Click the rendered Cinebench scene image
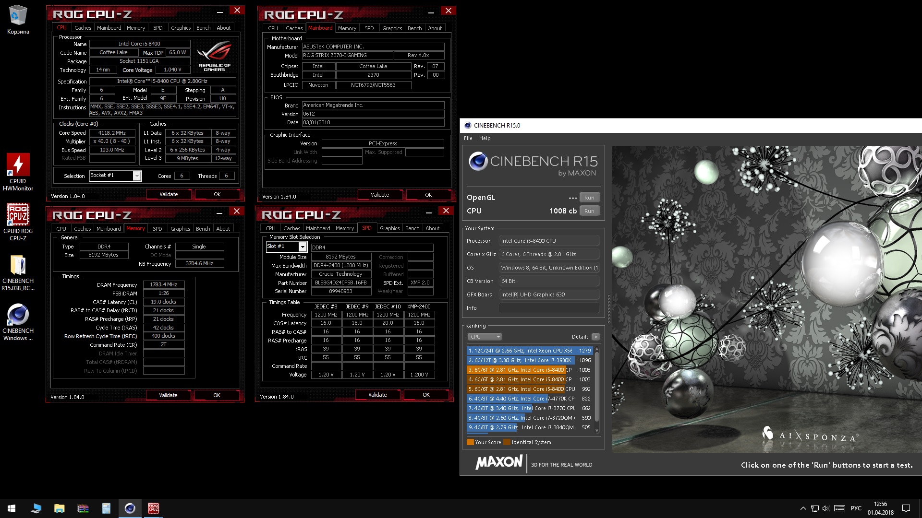The width and height of the screenshot is (922, 518). click(x=766, y=299)
